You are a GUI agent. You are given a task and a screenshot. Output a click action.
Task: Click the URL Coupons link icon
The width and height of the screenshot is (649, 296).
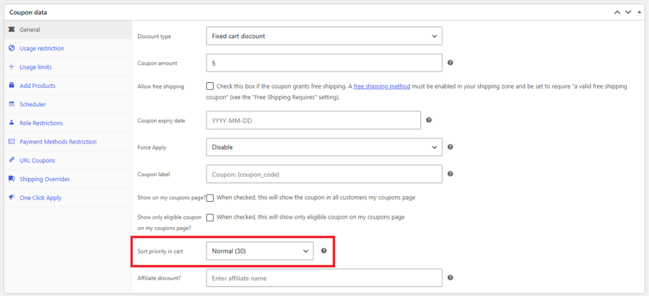pos(11,160)
